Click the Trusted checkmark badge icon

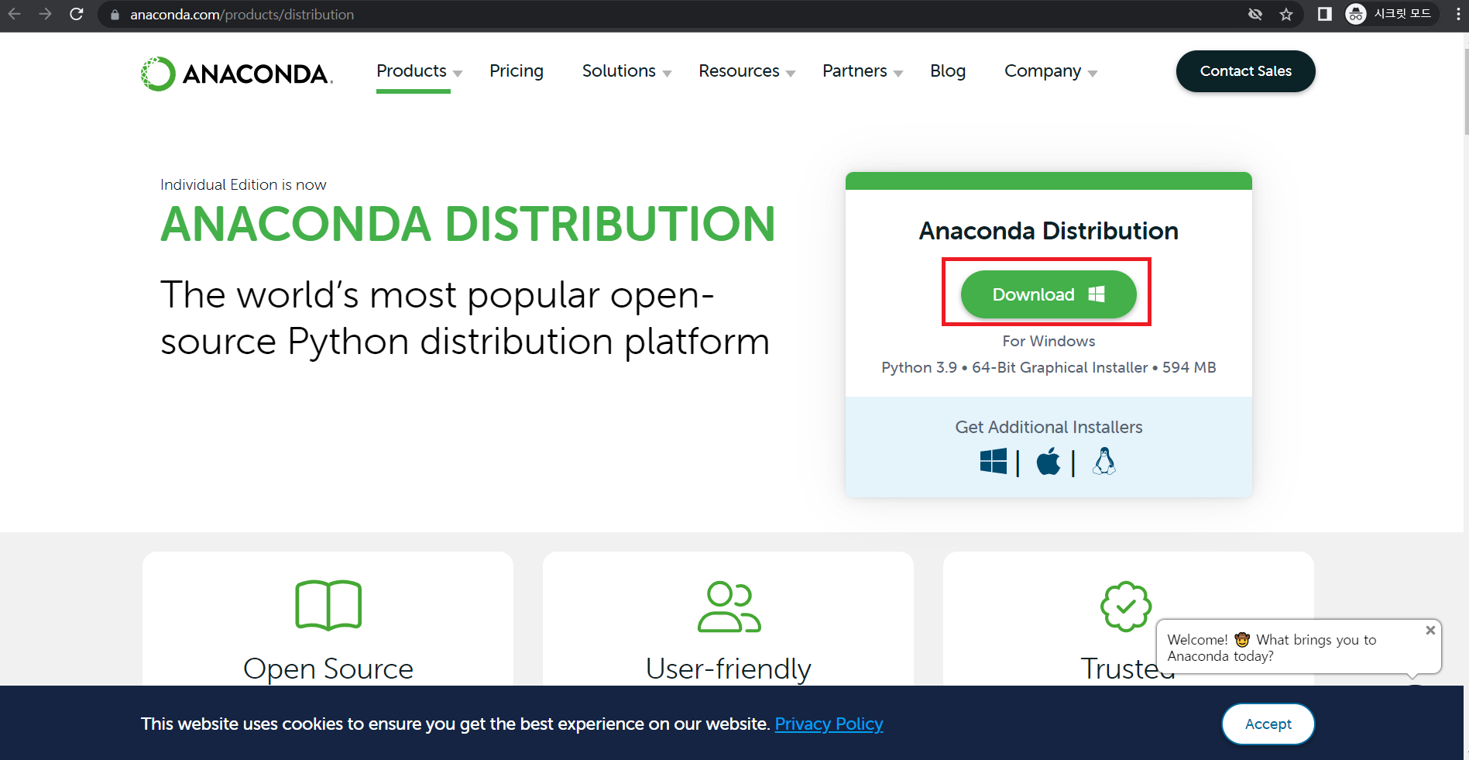pyautogui.click(x=1126, y=606)
